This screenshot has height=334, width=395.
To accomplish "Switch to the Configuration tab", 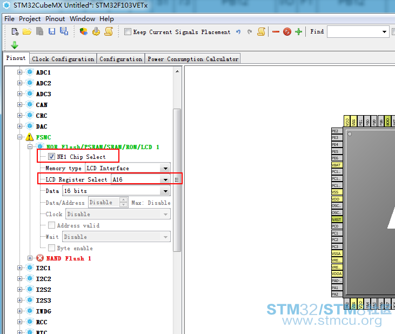I will click(x=121, y=59).
